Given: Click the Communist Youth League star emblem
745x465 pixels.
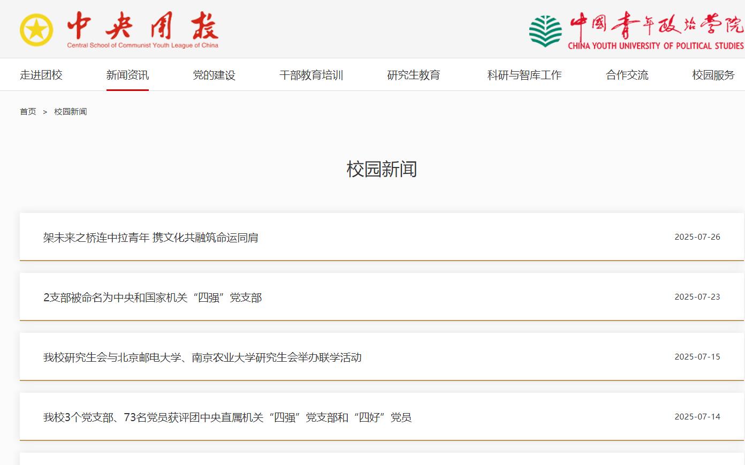Looking at the screenshot, I should point(36,30).
